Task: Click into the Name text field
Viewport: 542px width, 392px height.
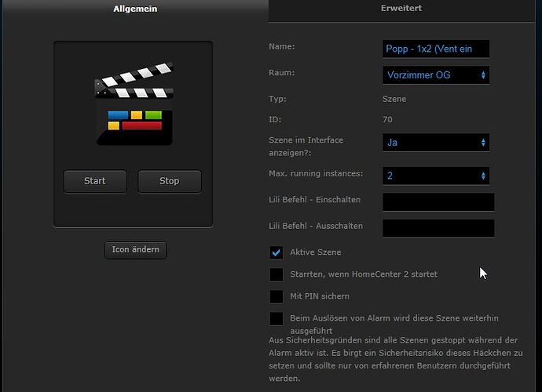Action: pos(436,49)
